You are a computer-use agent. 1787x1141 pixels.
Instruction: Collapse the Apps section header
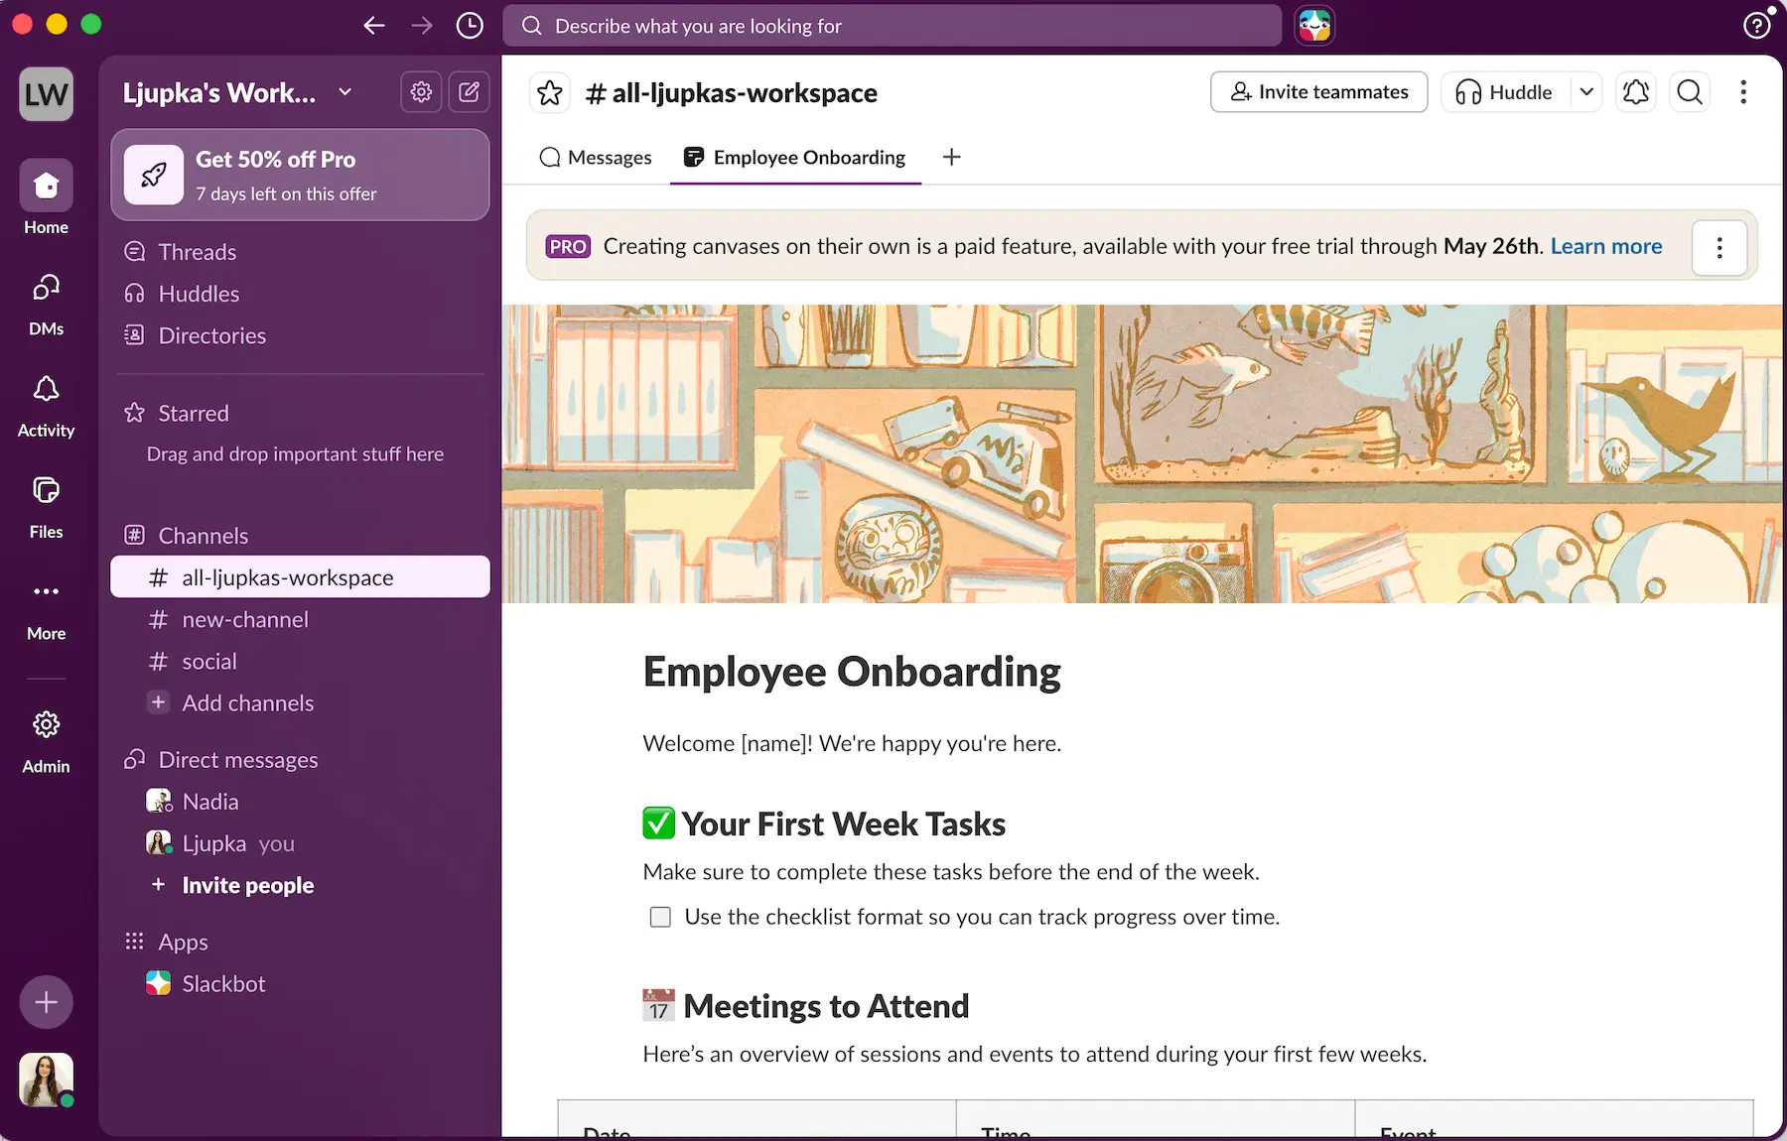click(x=184, y=942)
